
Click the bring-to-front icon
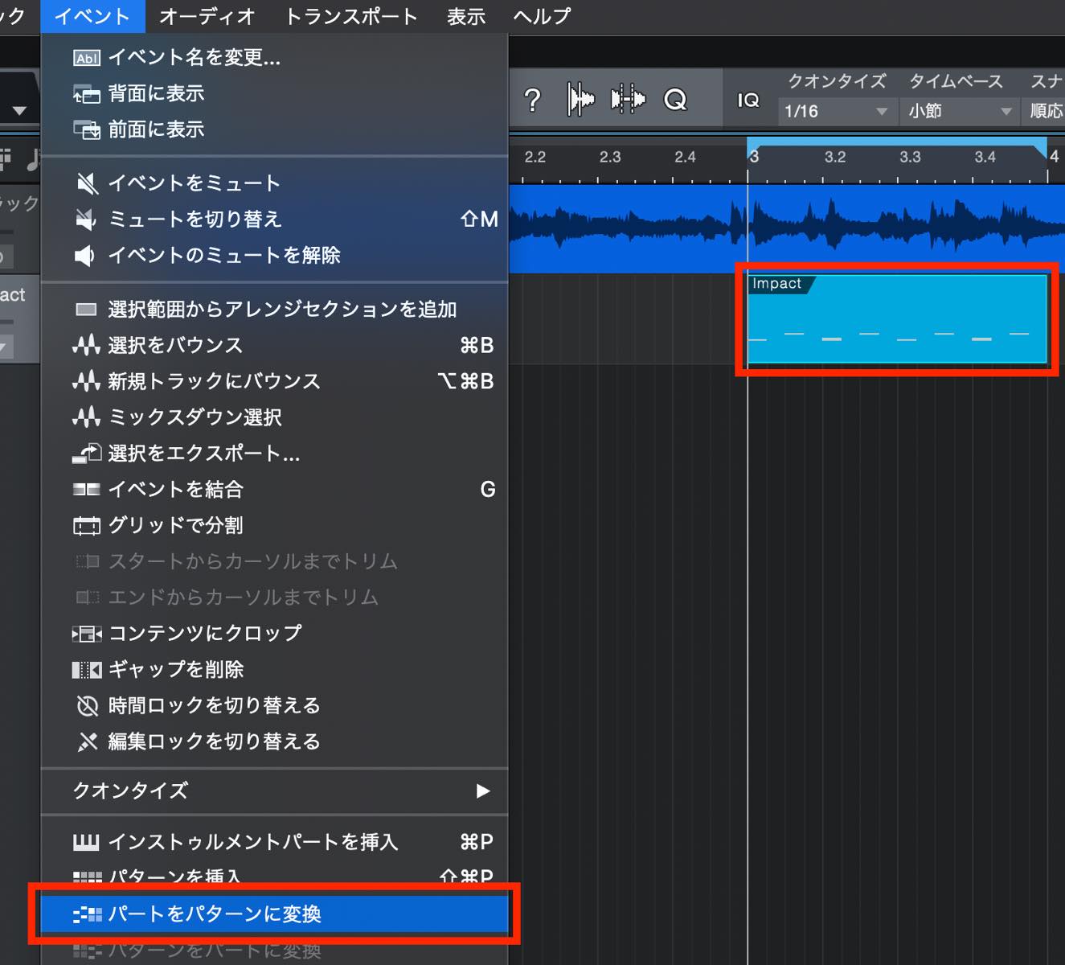[87, 129]
